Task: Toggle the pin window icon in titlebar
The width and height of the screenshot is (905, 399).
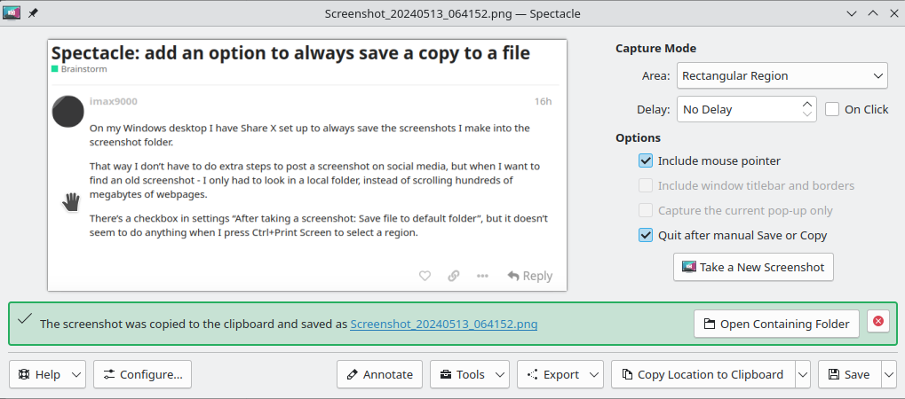Action: pos(33,13)
